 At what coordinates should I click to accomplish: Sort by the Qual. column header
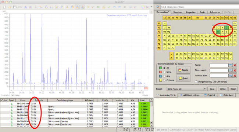11,100
